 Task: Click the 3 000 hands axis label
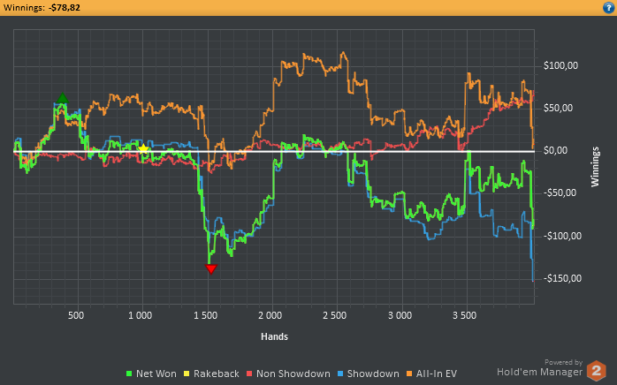click(400, 315)
